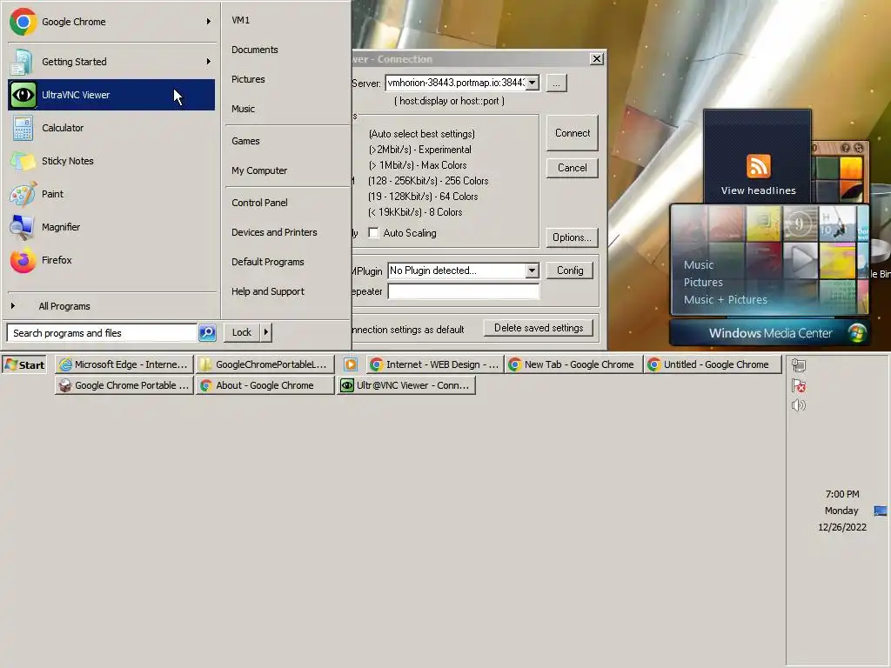The width and height of the screenshot is (891, 668).
Task: Expand Google Chrome jump list arrow
Action: 209,22
